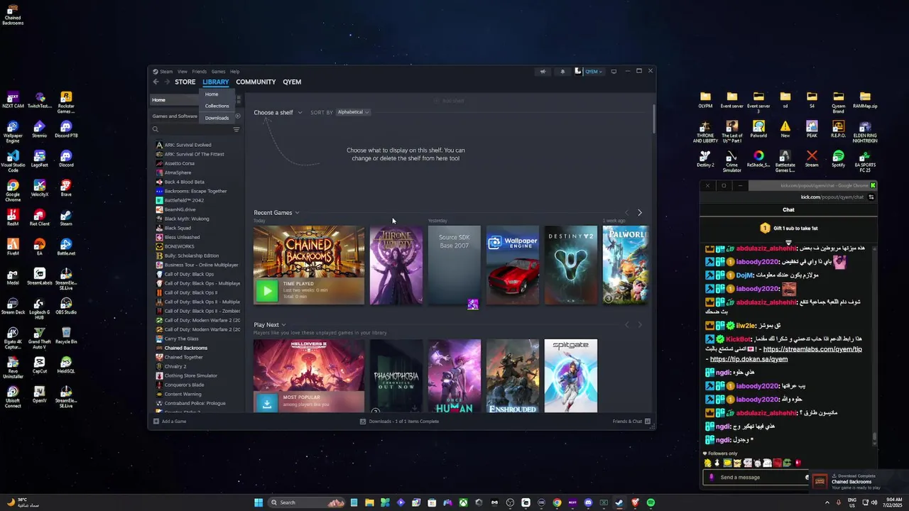Open Steam announcements megaphone icon

(x=543, y=71)
